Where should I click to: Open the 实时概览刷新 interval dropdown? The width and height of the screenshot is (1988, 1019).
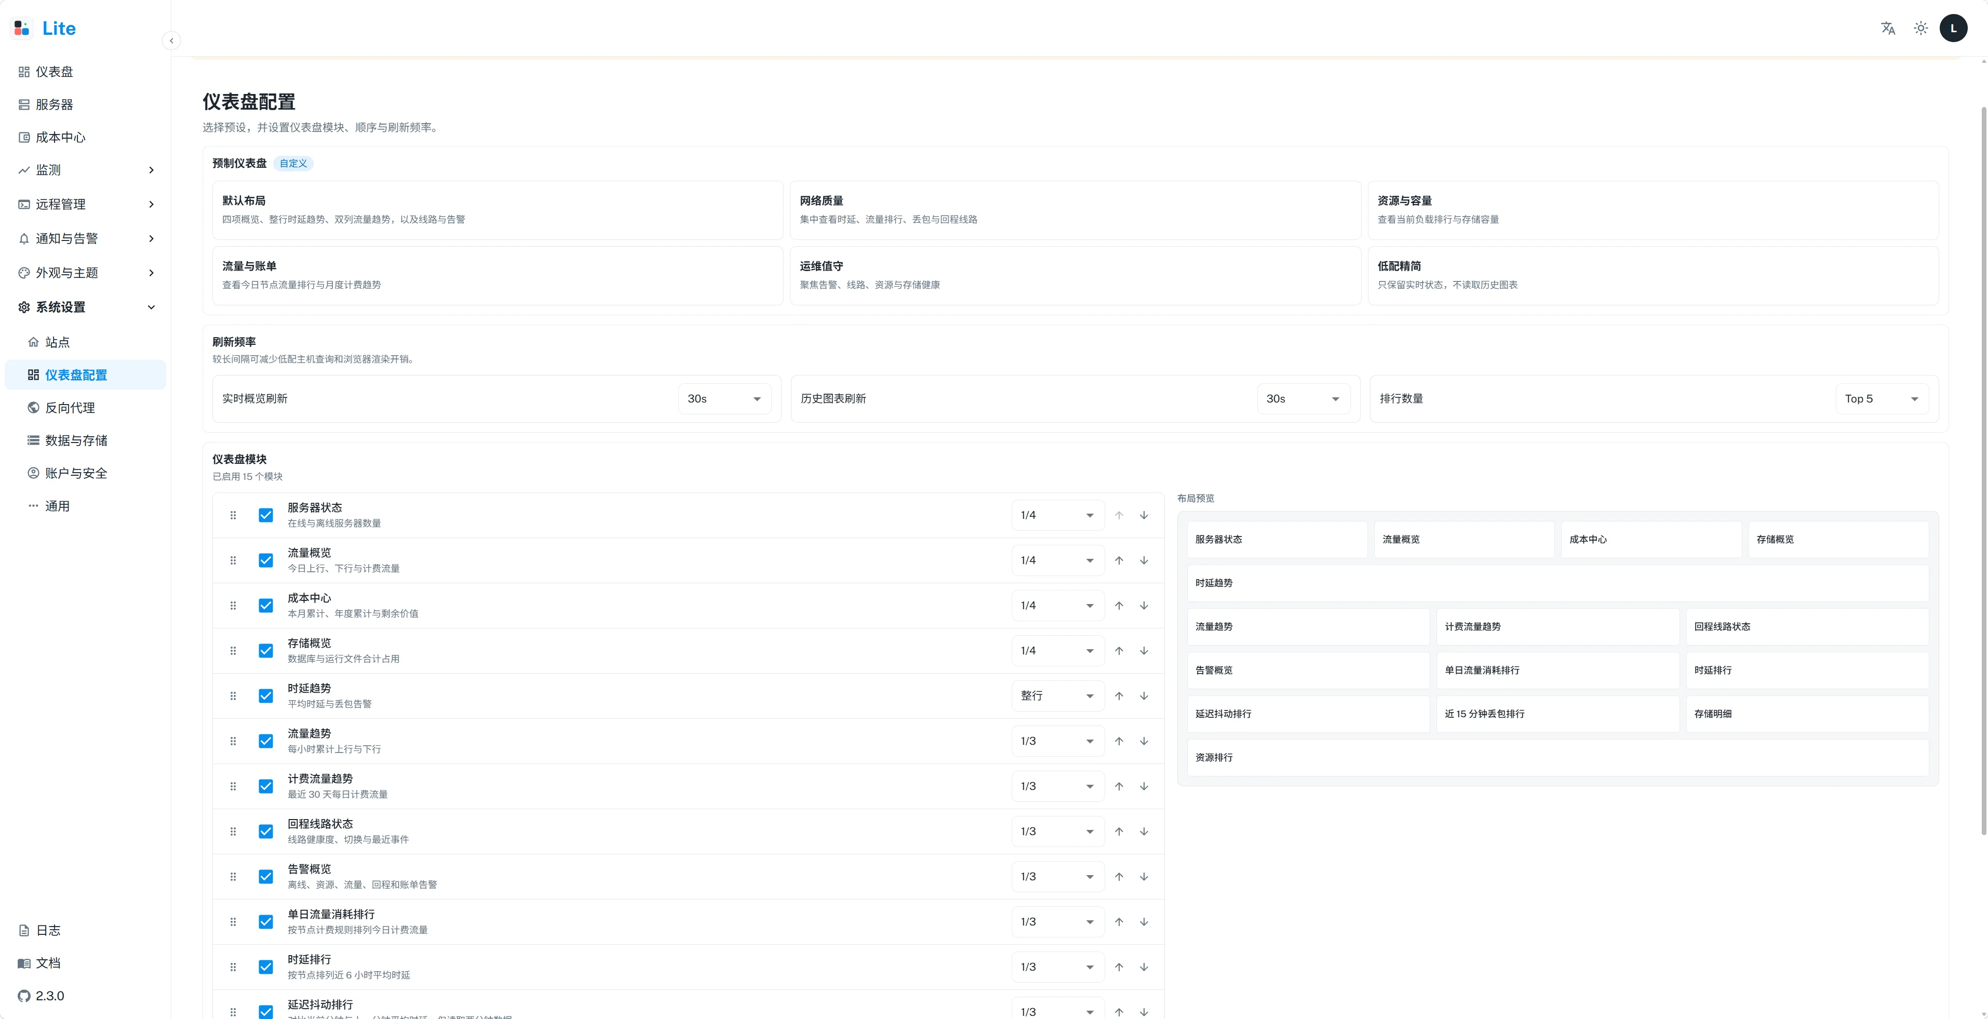point(724,398)
